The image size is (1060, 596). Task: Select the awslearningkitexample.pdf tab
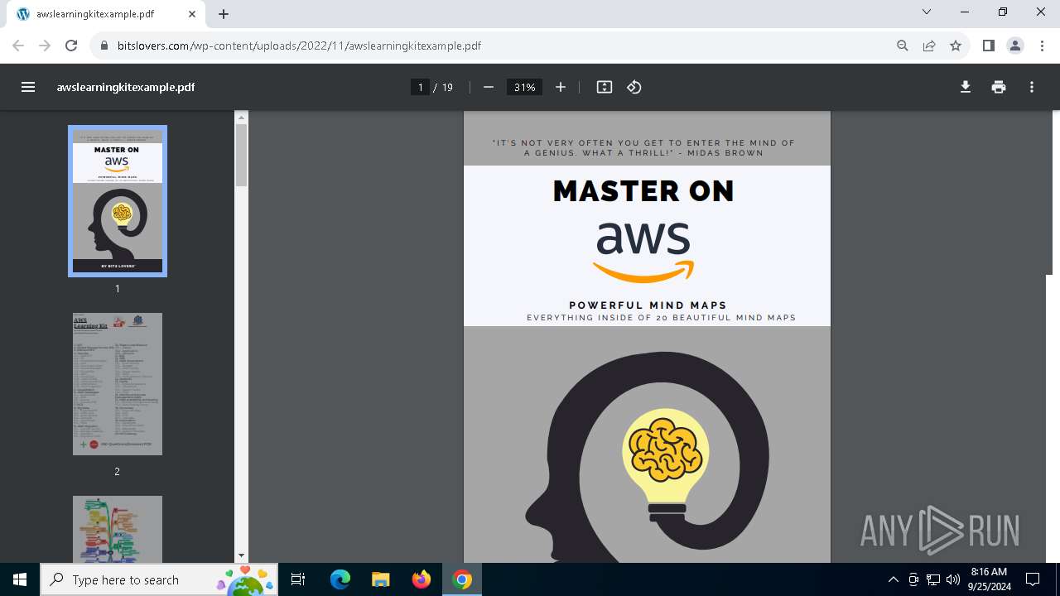pyautogui.click(x=108, y=14)
